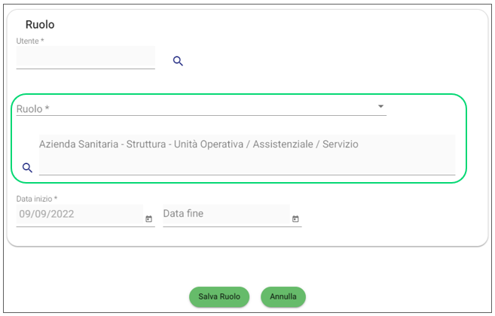Viewport: 495px width, 316px height.
Task: Click the Utente * label
Action: point(32,41)
